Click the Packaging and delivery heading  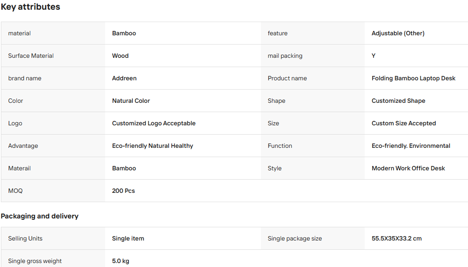[x=39, y=216]
